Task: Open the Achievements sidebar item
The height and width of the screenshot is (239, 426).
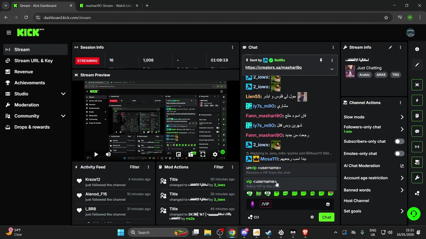Action: tap(35, 83)
